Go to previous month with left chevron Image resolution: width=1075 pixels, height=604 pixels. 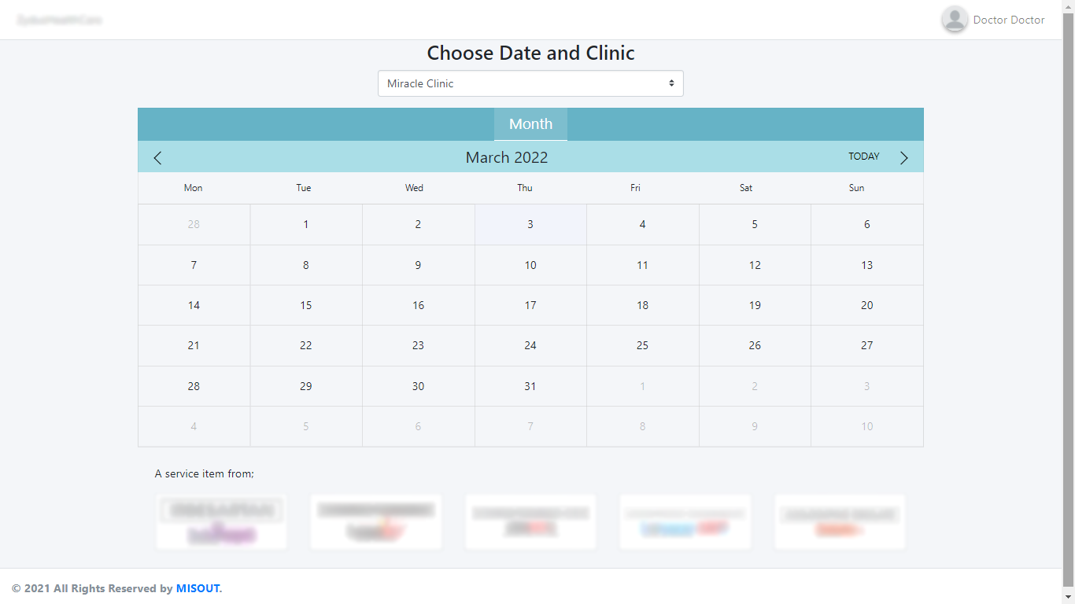click(157, 158)
